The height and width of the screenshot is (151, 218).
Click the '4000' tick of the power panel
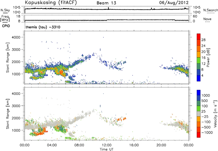pos(16,37)
